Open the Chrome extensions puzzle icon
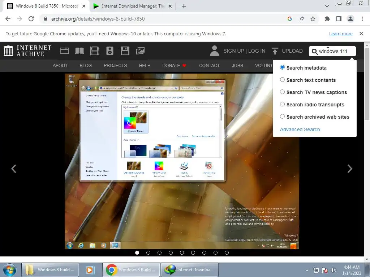Screen dimensions: 370x277 (x=327, y=19)
